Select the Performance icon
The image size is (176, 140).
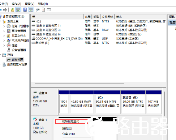[x=9, y=45]
